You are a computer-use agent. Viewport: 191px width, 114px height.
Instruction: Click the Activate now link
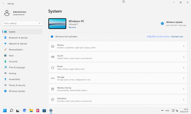[177, 36]
